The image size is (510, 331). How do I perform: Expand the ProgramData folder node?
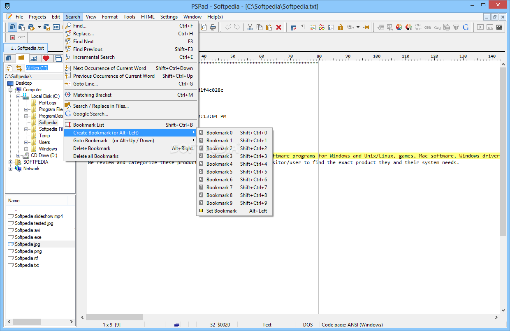click(26, 116)
